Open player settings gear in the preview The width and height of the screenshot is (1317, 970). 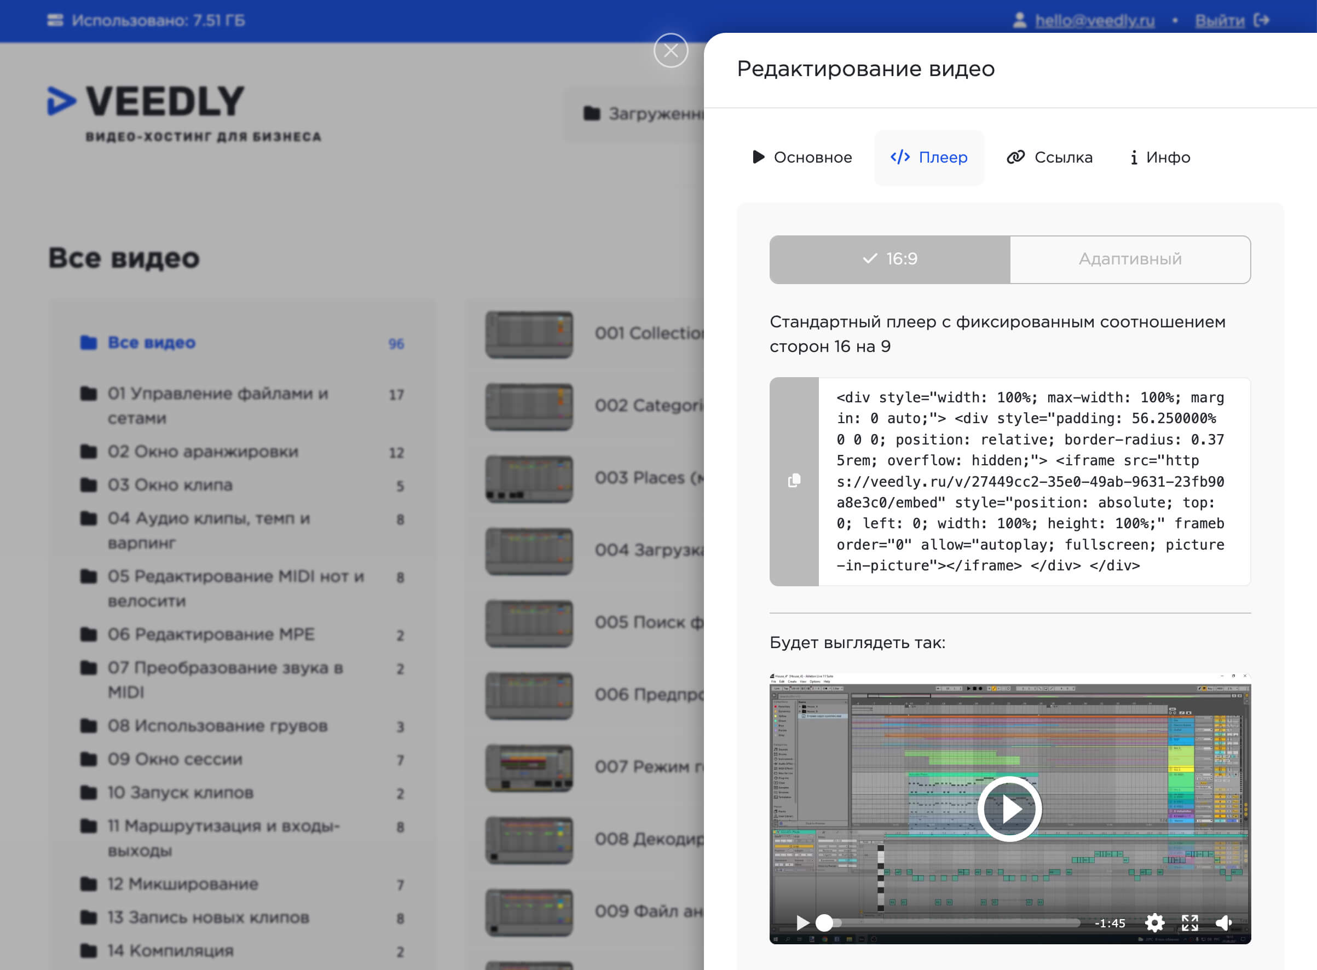point(1154,923)
